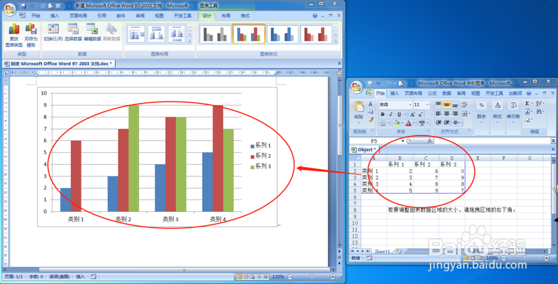Viewport: 558px width, 284px height.
Task: Switch to Word Layout (布局) chart tab
Action: coord(226,16)
